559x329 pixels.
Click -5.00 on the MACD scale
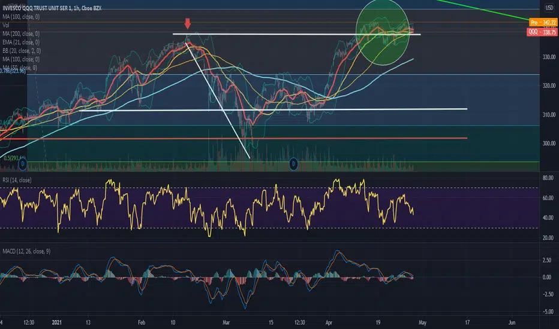click(x=547, y=312)
